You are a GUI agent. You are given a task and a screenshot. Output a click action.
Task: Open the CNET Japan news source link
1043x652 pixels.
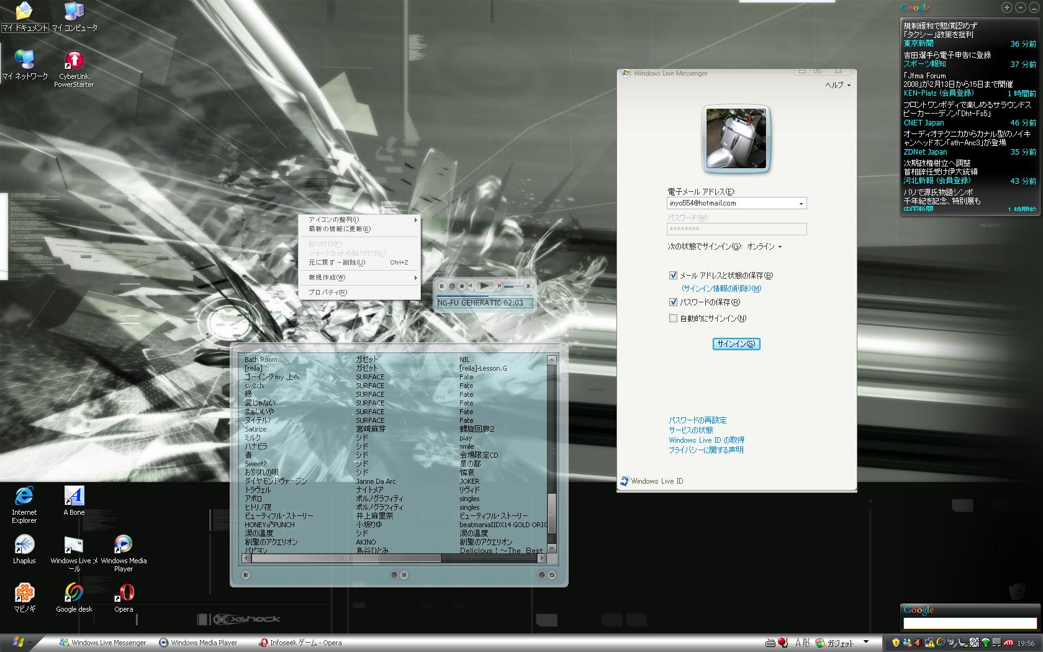click(x=924, y=122)
